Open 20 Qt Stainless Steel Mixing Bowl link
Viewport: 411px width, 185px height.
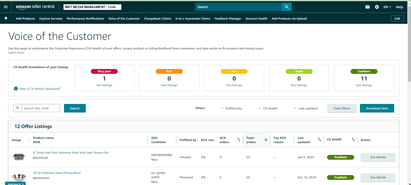point(57,173)
